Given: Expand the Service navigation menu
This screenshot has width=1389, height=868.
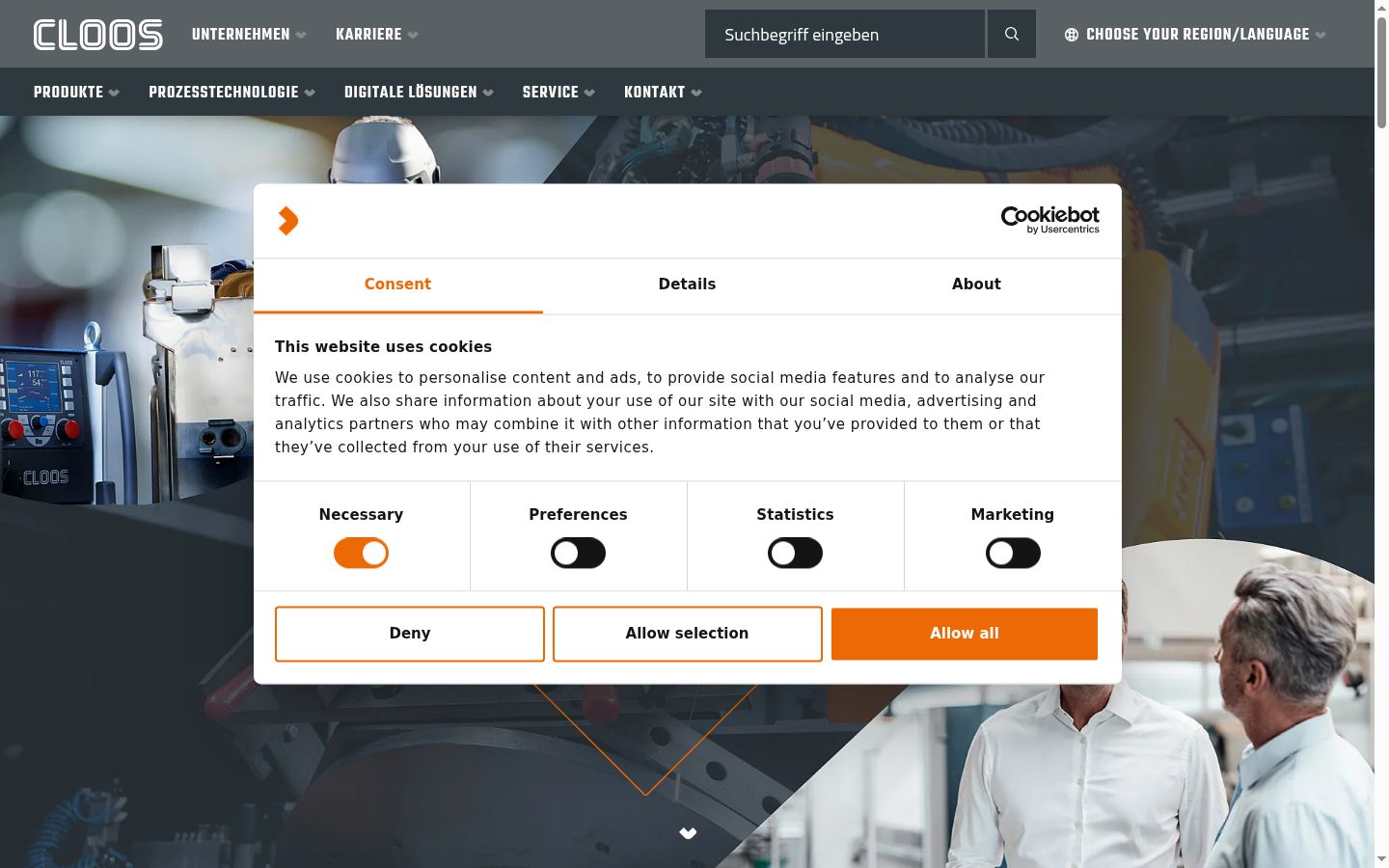Looking at the screenshot, I should pos(558,93).
